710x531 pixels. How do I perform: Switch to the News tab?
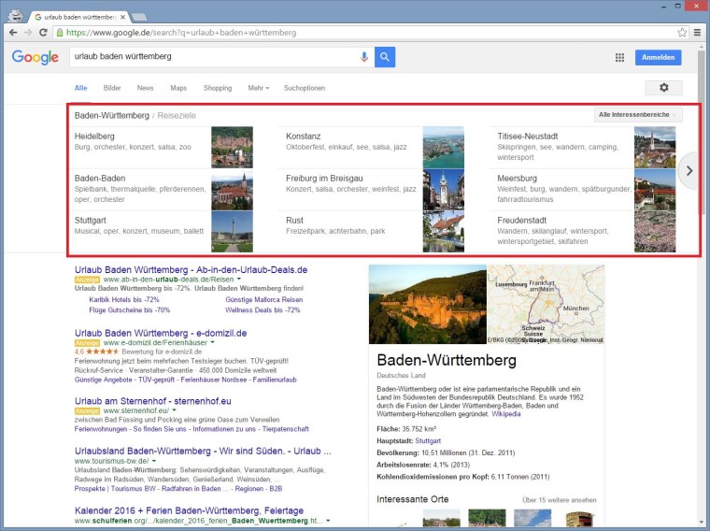click(146, 88)
